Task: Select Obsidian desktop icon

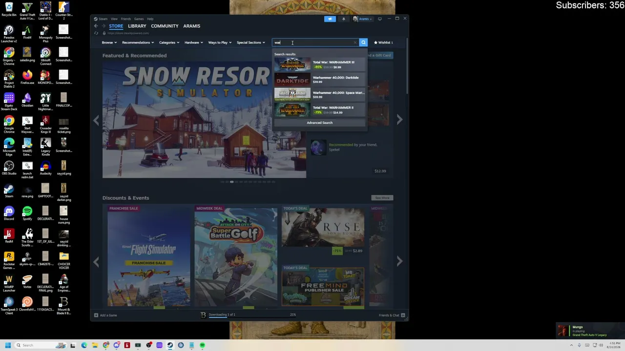Action: [27, 100]
